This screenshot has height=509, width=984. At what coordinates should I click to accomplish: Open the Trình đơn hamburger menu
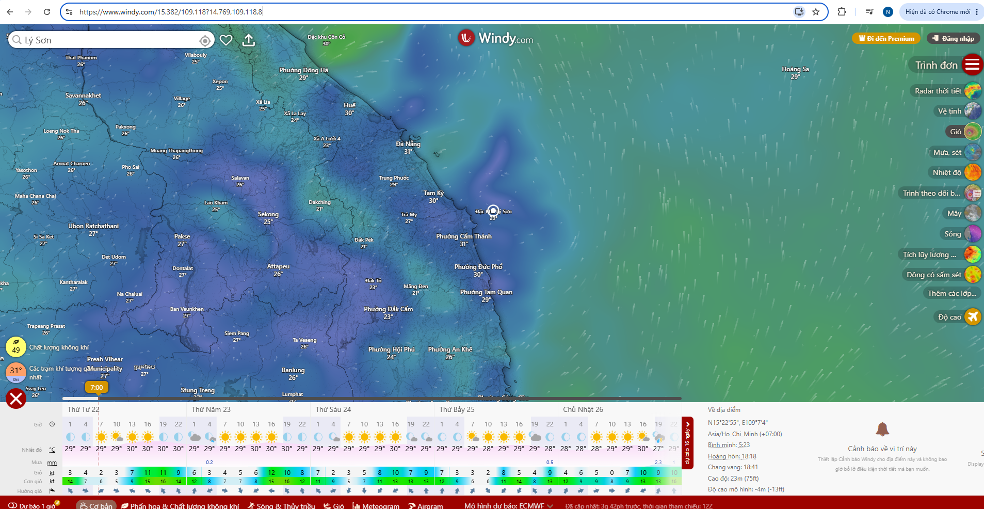coord(972,65)
